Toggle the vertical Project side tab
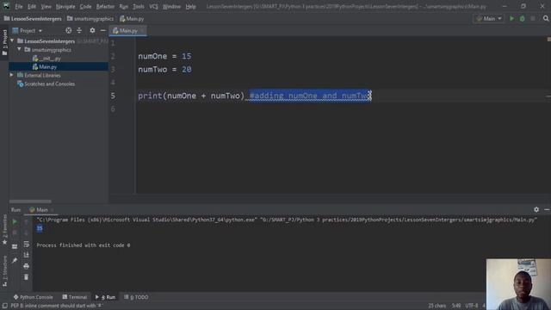The image size is (551, 310). coord(4,43)
